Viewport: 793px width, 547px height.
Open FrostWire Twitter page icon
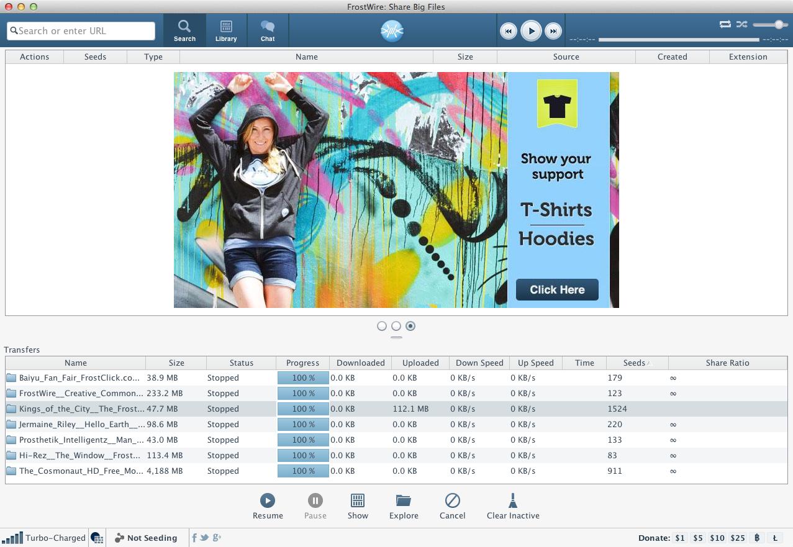[x=204, y=538]
